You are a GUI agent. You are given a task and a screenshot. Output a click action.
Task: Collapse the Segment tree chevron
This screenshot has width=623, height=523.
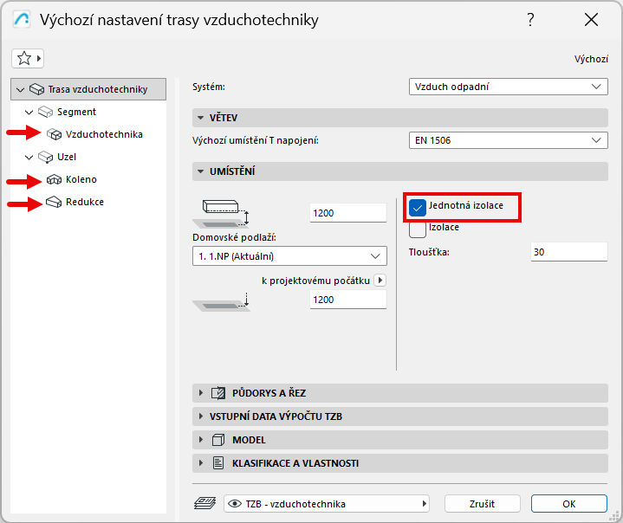pos(29,113)
